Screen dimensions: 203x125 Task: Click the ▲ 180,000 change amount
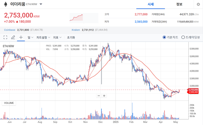pos(23,21)
